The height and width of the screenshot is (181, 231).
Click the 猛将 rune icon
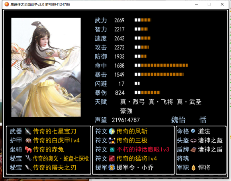pos(112,159)
